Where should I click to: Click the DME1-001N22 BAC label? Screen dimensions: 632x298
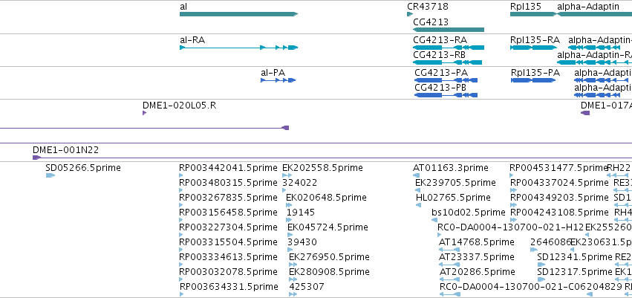tap(65, 150)
